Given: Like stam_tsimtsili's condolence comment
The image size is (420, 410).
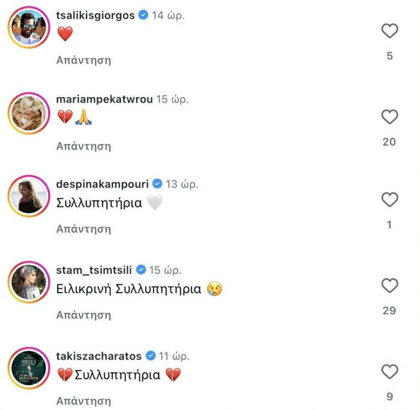Looking at the screenshot, I should point(389,285).
